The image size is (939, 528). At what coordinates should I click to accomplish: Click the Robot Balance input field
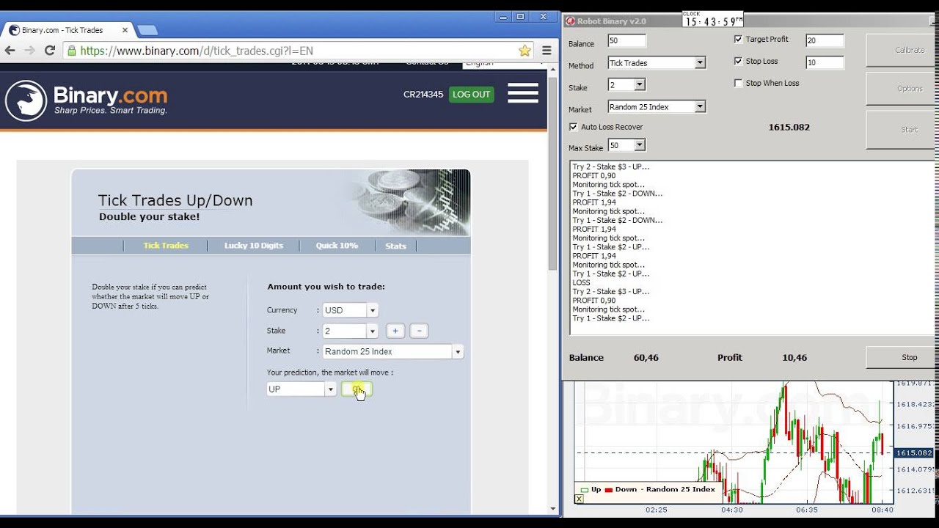pos(627,41)
